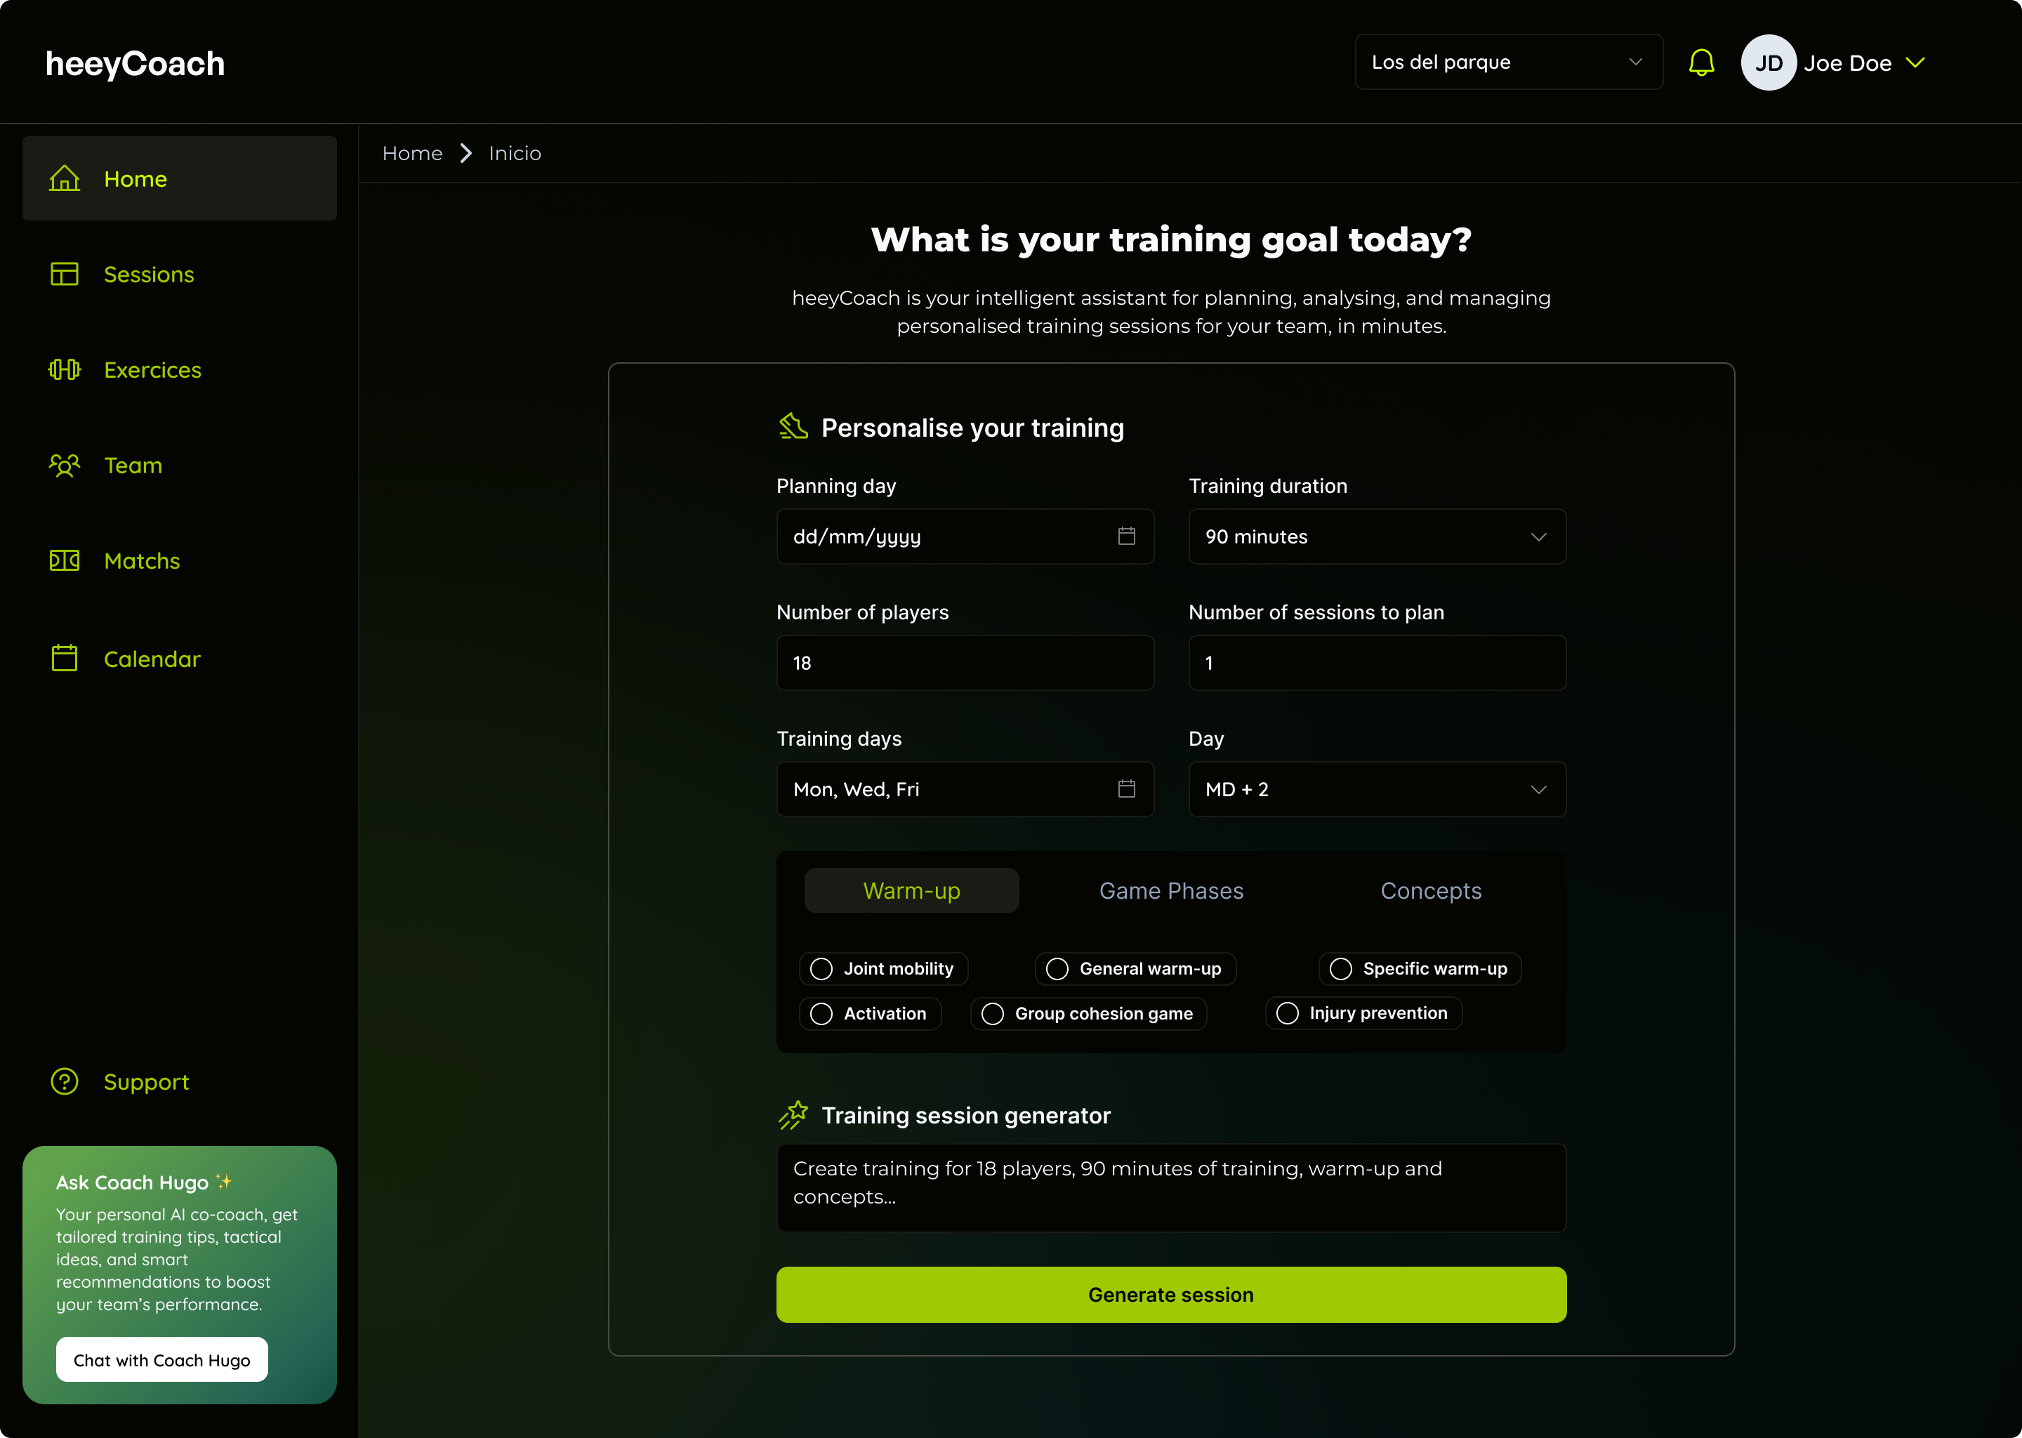Click the notification bell icon

point(1700,63)
